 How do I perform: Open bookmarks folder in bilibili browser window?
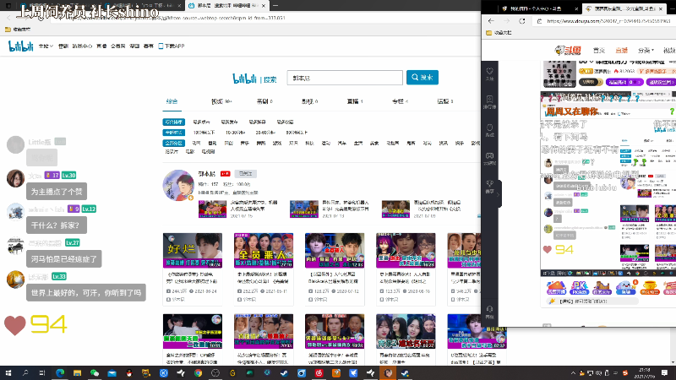pos(18,30)
